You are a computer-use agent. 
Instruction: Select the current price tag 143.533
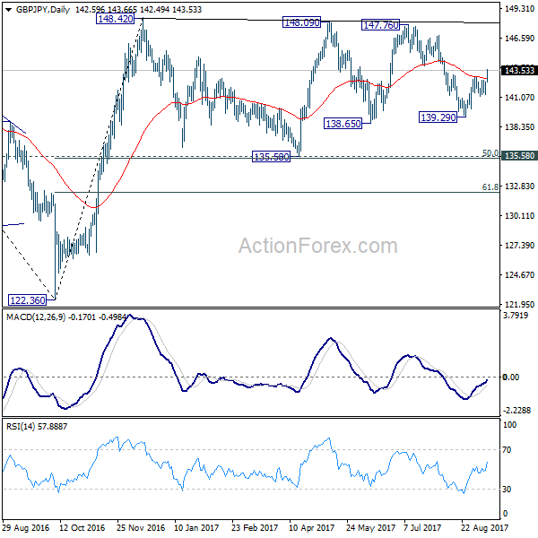pyautogui.click(x=519, y=70)
